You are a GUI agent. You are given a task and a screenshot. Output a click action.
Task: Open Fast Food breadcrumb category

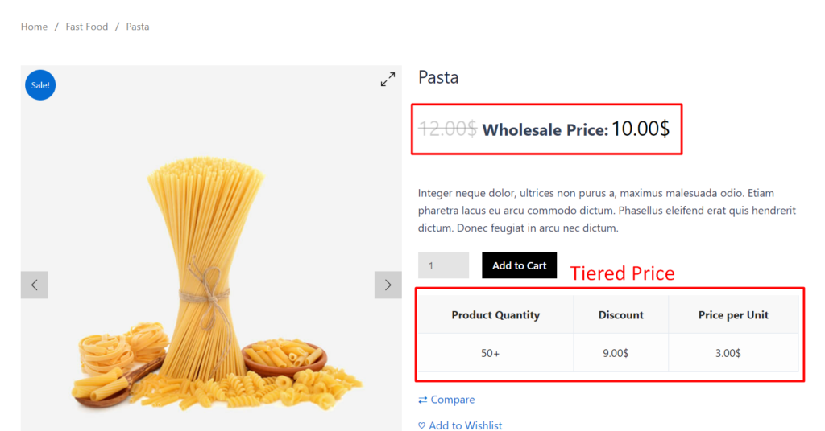point(87,27)
